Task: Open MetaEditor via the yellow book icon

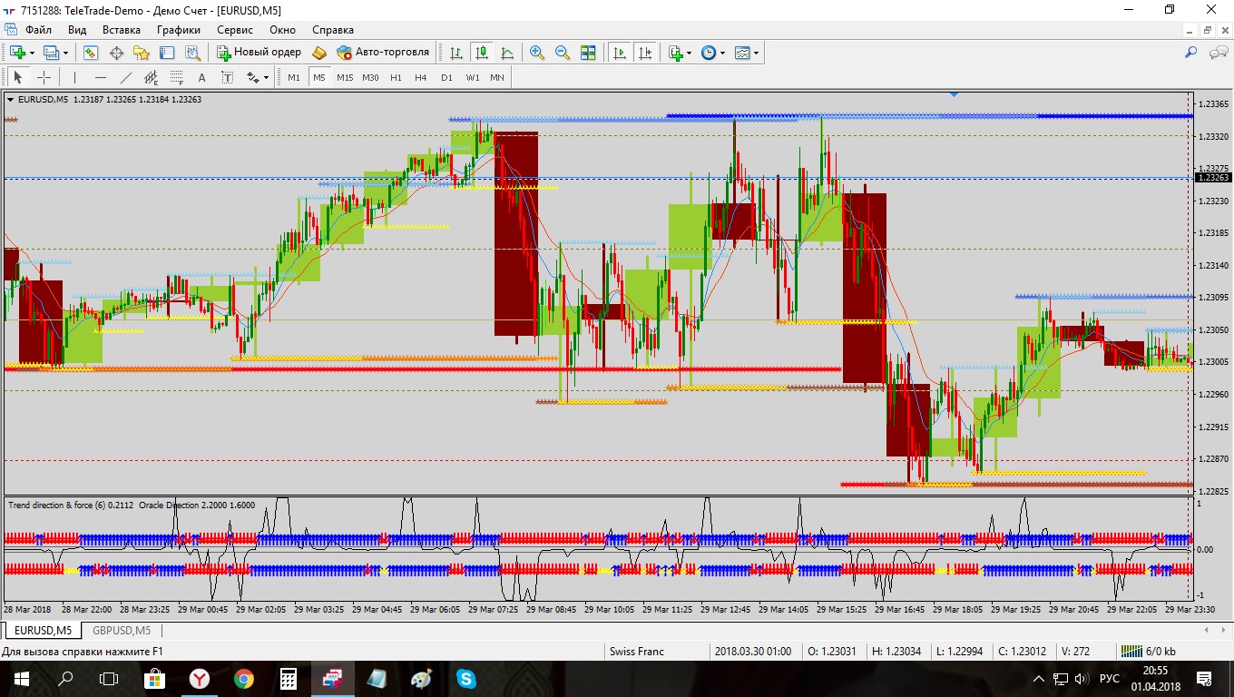Action: tap(319, 53)
